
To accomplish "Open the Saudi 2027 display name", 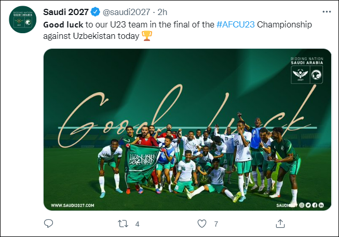I will pyautogui.click(x=66, y=12).
